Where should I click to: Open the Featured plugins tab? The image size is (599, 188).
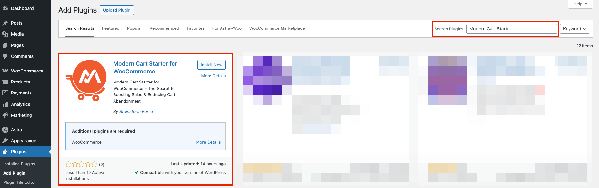(x=111, y=28)
